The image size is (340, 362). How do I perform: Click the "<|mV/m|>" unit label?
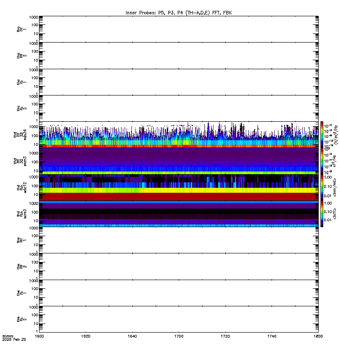coord(335,187)
